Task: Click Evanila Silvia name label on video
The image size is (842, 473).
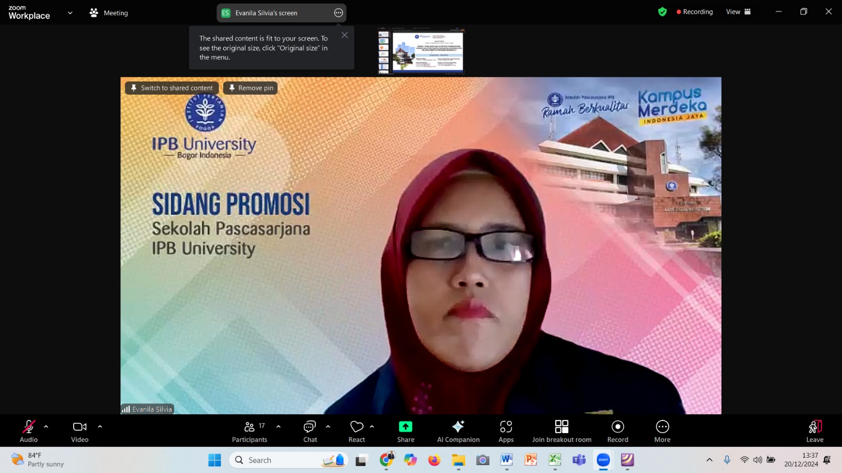Action: 147,409
